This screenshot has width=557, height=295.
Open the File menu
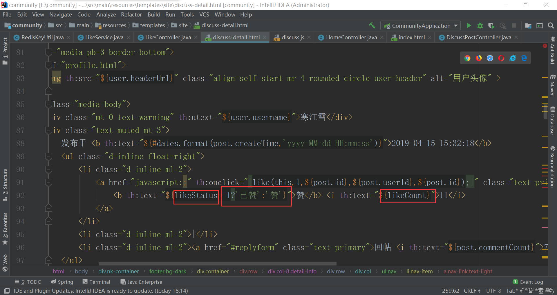click(x=7, y=14)
